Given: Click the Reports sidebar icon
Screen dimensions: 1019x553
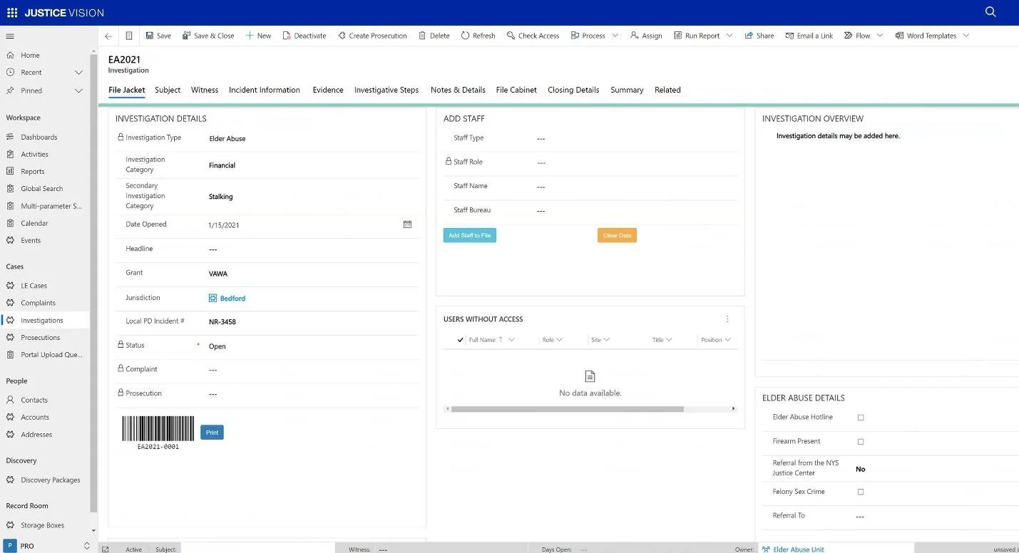Looking at the screenshot, I should tap(10, 171).
